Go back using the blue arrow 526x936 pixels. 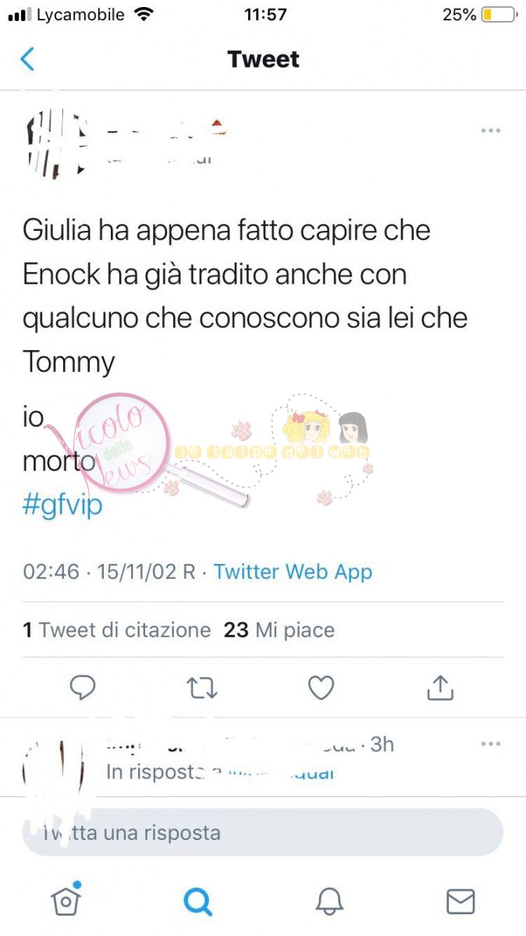pyautogui.click(x=27, y=59)
